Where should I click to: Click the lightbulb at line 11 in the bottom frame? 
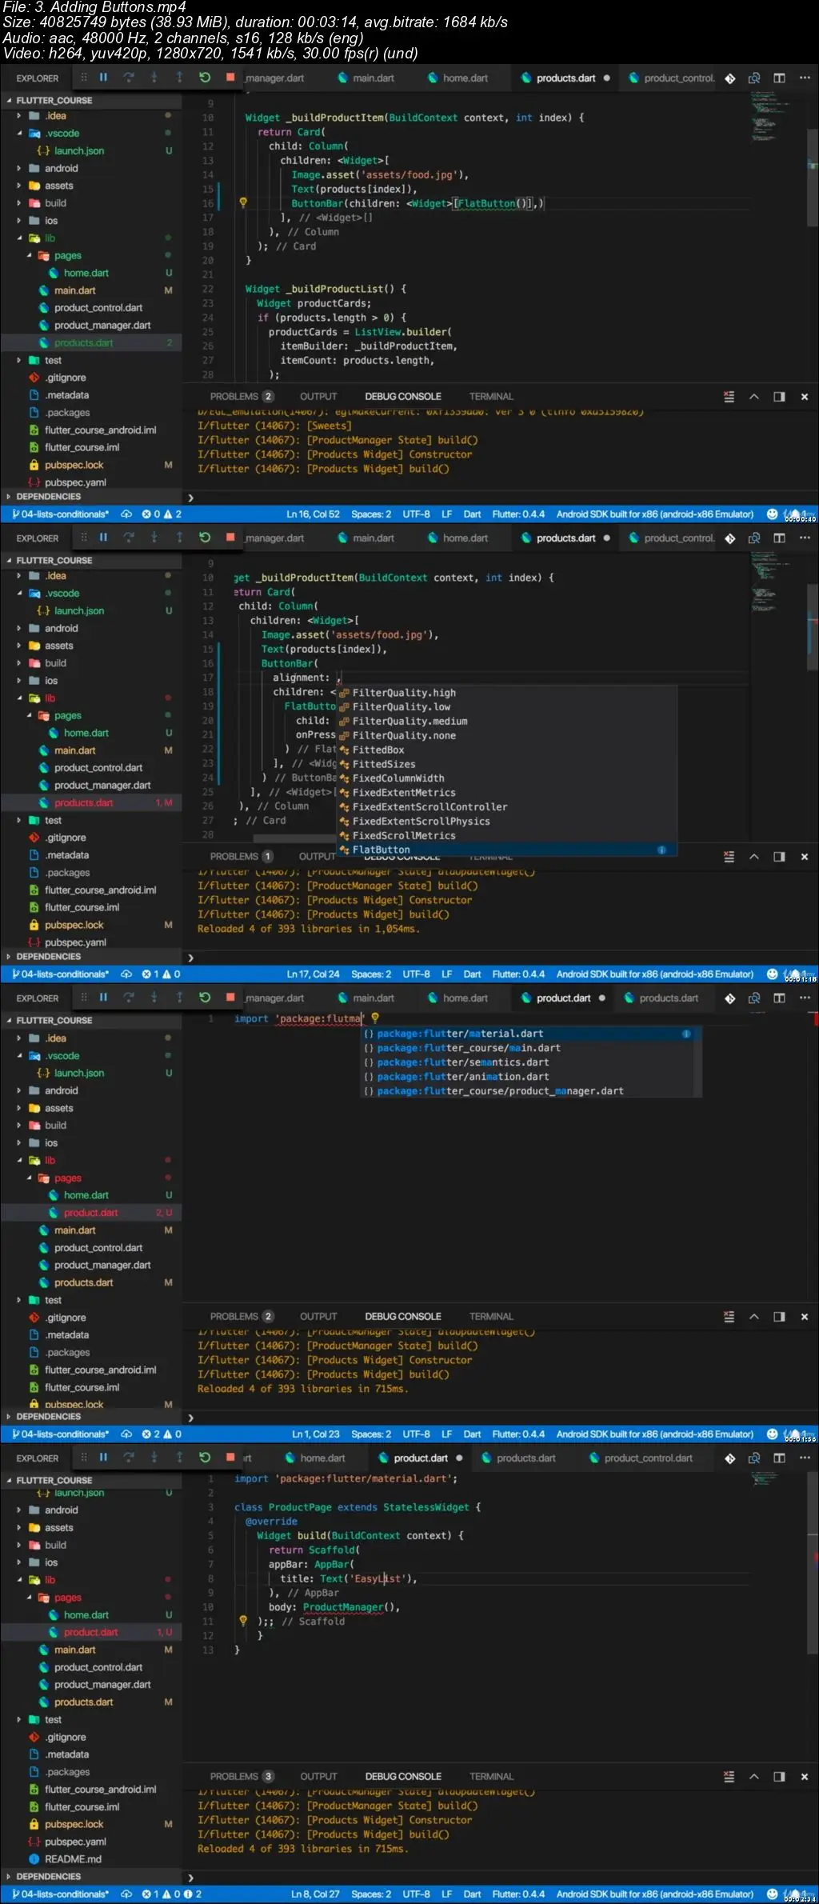243,1622
